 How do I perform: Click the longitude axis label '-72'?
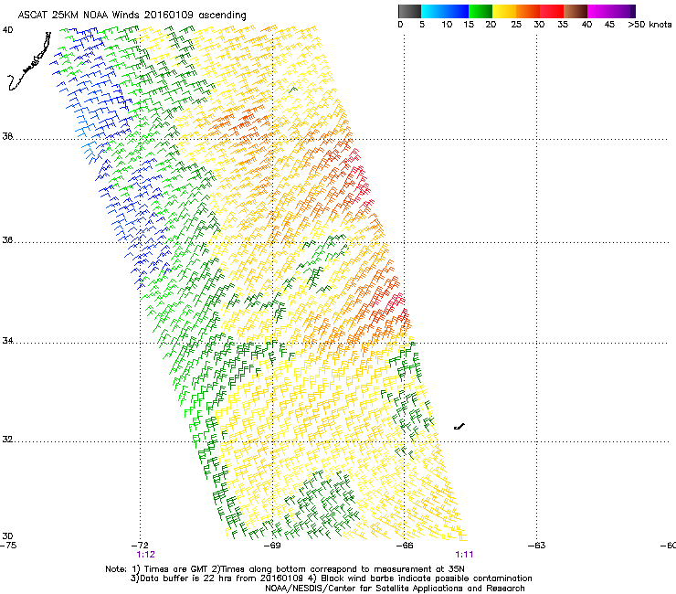pyautogui.click(x=140, y=546)
